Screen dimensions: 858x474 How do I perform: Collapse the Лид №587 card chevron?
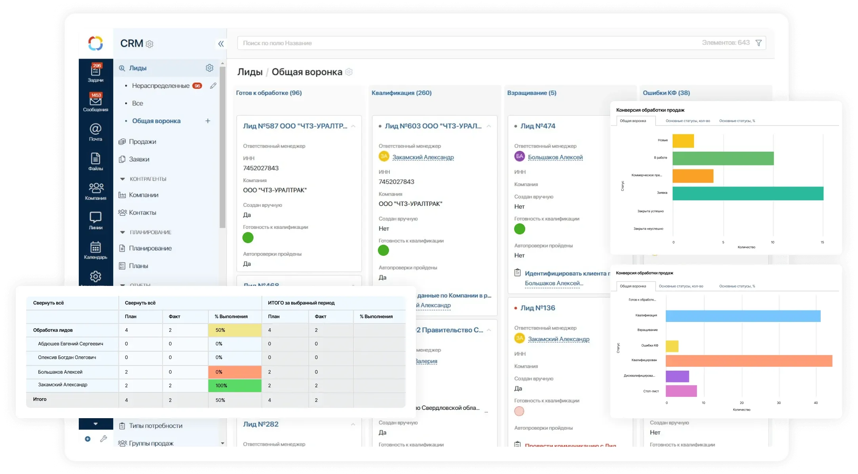353,126
